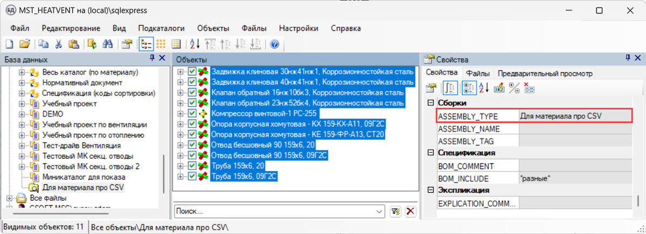This screenshot has width=646, height=234.
Task: Copy selection using the copy toolbar icon
Action: [x=44, y=45]
